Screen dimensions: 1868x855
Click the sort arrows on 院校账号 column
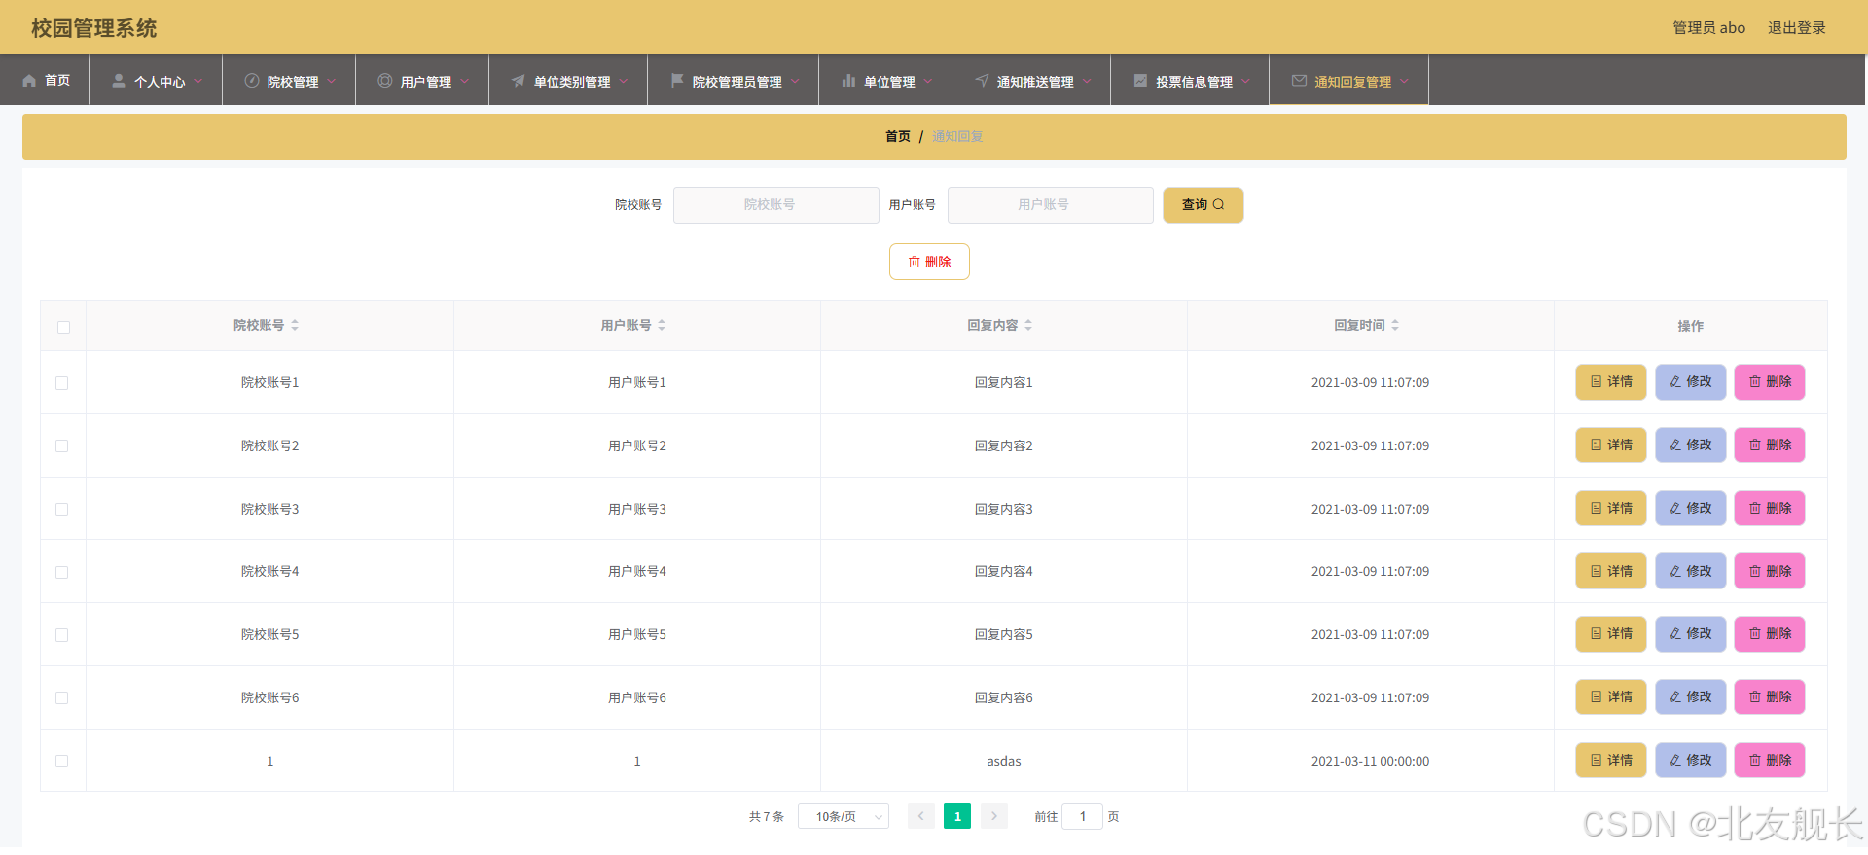(295, 325)
